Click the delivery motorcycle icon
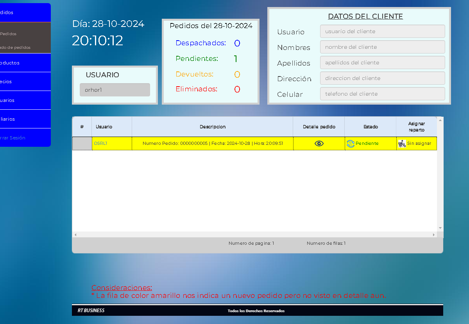469x324 pixels. 402,144
